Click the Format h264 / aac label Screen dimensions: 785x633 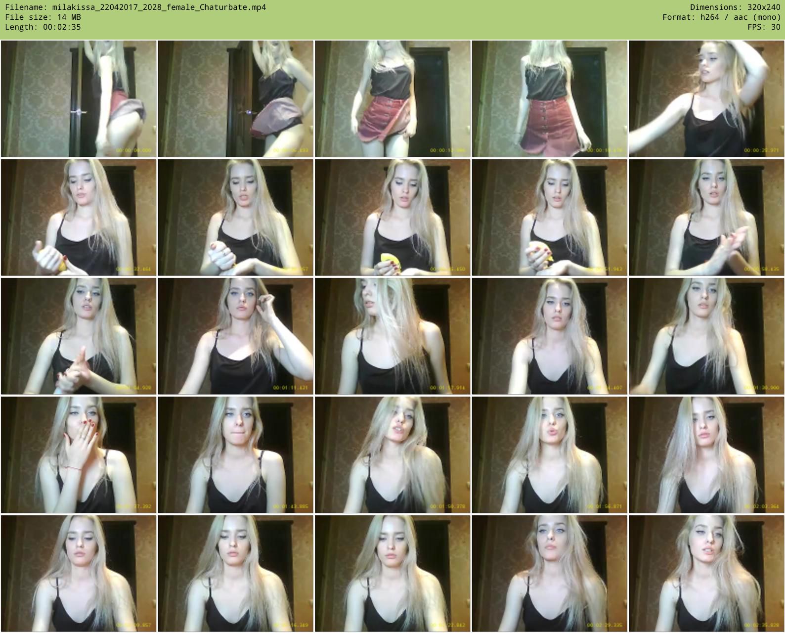pyautogui.click(x=721, y=17)
